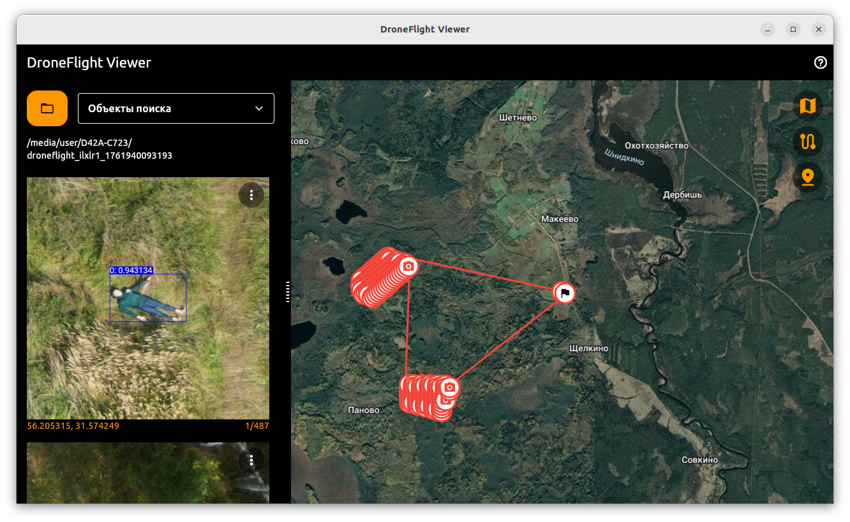
Task: Toggle the location pin markers icon
Action: pos(808,177)
